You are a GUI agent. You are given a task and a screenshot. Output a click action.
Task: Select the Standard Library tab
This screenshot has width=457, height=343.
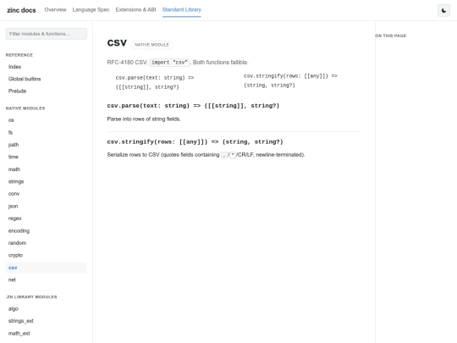coord(182,9)
